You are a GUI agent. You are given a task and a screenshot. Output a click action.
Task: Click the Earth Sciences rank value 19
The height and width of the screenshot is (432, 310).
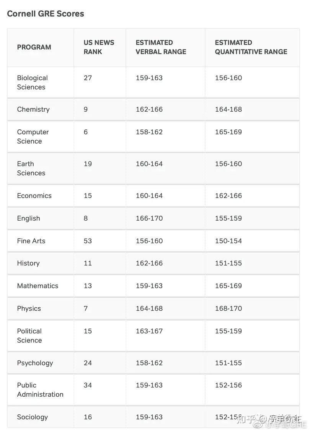(88, 164)
